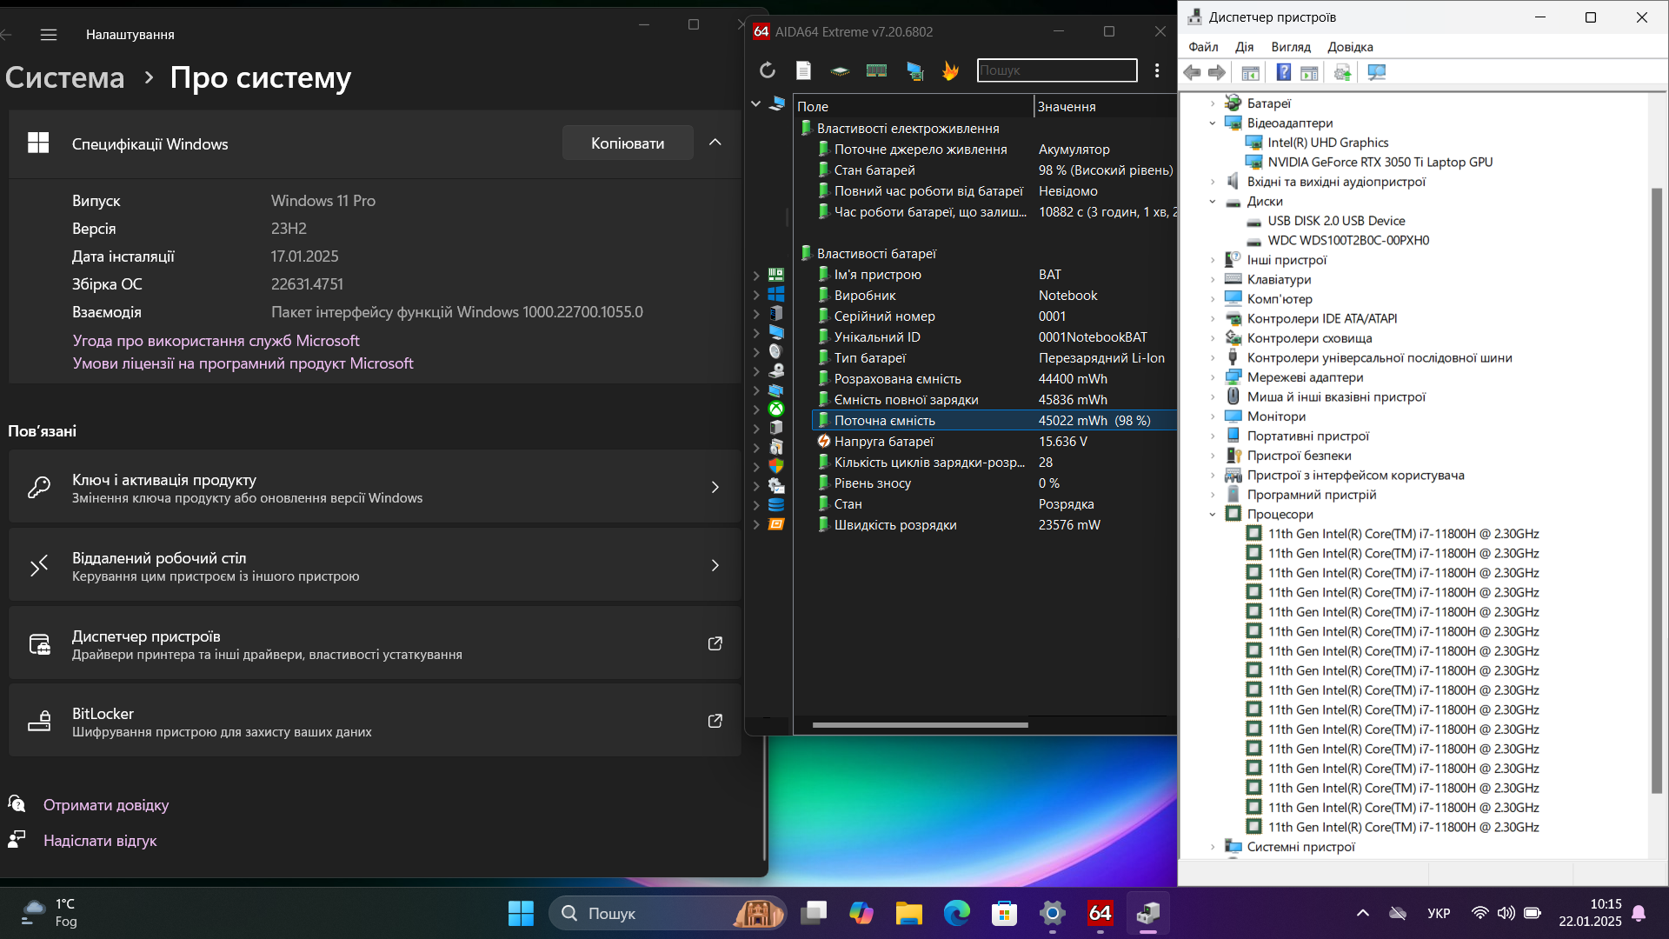
Task: Click the CPU chip icon in AIDA64 toolbar
Action: (x=840, y=71)
